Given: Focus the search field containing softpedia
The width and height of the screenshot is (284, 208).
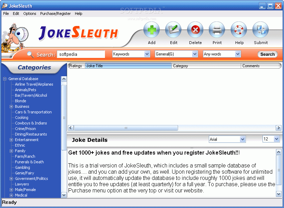Looking at the screenshot, I should click(81, 54).
